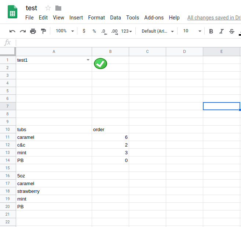
Task: Select row 1 header
Action: (x=7, y=60)
